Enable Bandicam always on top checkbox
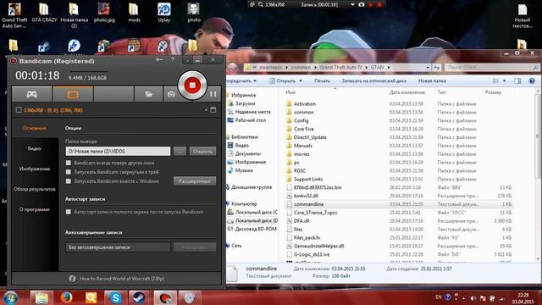This screenshot has height=305, width=542. [x=69, y=163]
